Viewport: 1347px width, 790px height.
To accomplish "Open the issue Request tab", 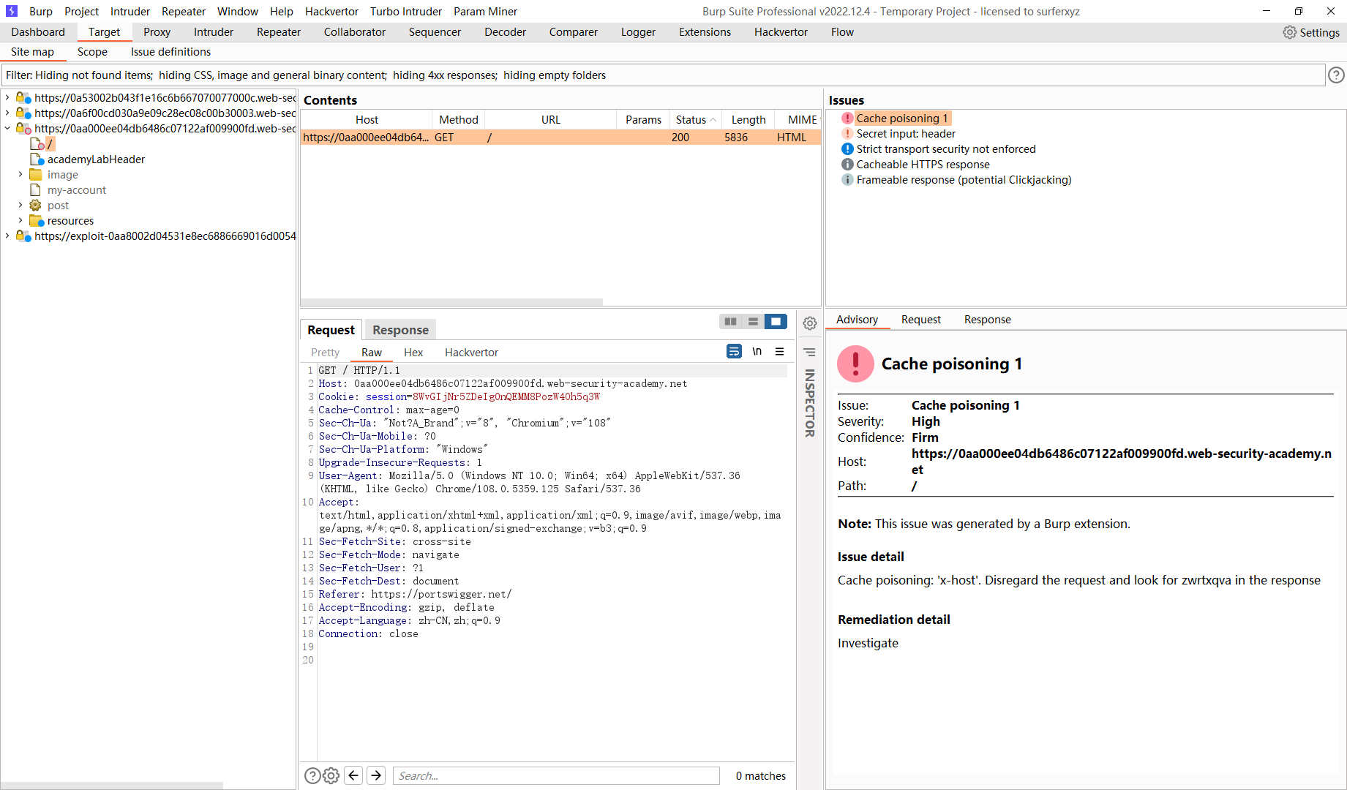I will tap(920, 319).
